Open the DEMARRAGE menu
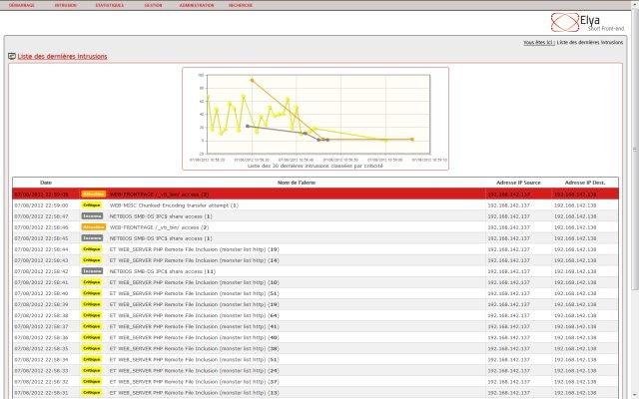The height and width of the screenshot is (399, 639). click(22, 5)
